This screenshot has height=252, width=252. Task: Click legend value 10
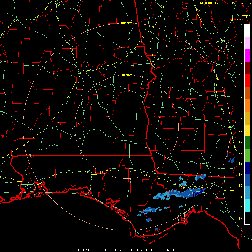[241, 185]
